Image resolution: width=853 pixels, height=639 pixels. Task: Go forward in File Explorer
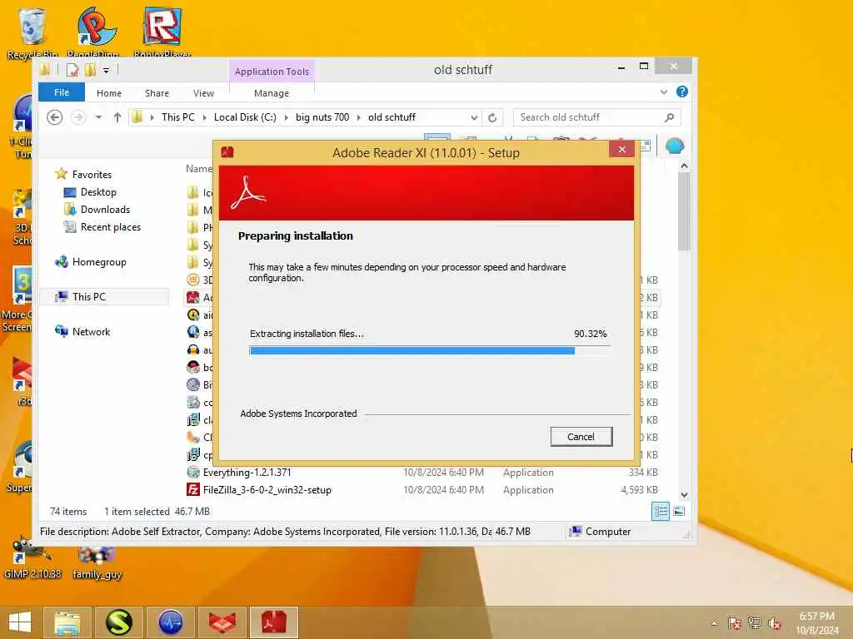79,117
